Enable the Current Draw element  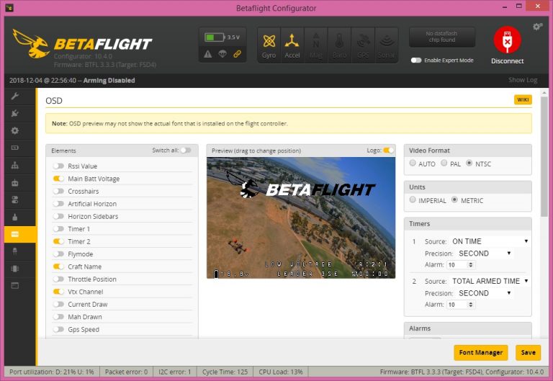pos(58,304)
